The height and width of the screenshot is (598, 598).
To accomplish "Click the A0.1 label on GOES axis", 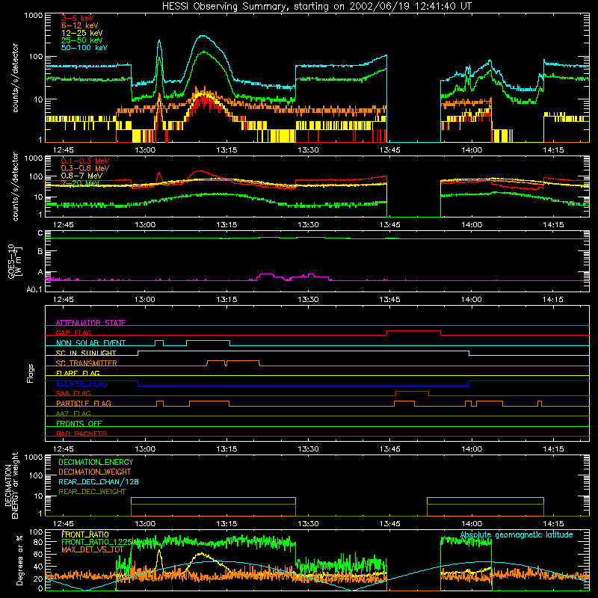I will [x=34, y=290].
